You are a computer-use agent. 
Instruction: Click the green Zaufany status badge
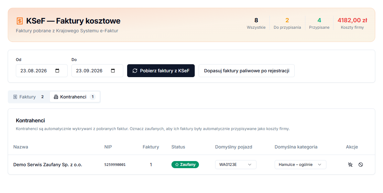(185, 165)
